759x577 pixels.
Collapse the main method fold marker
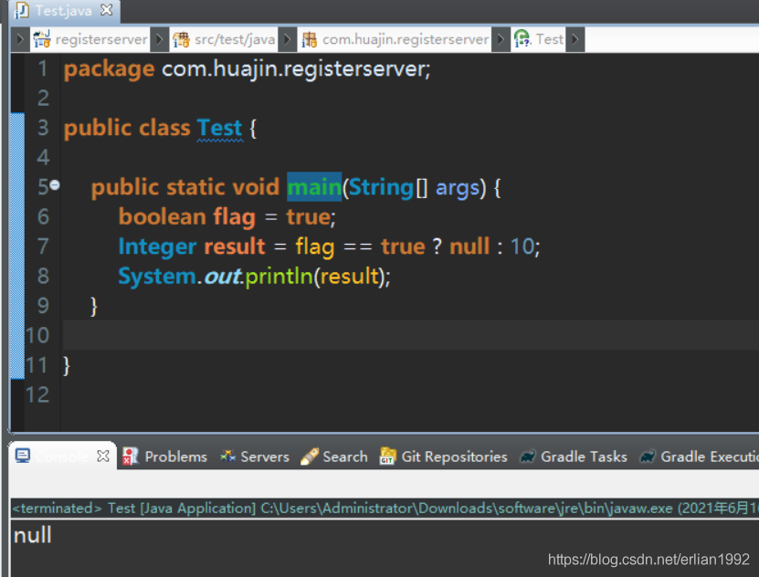(x=55, y=185)
